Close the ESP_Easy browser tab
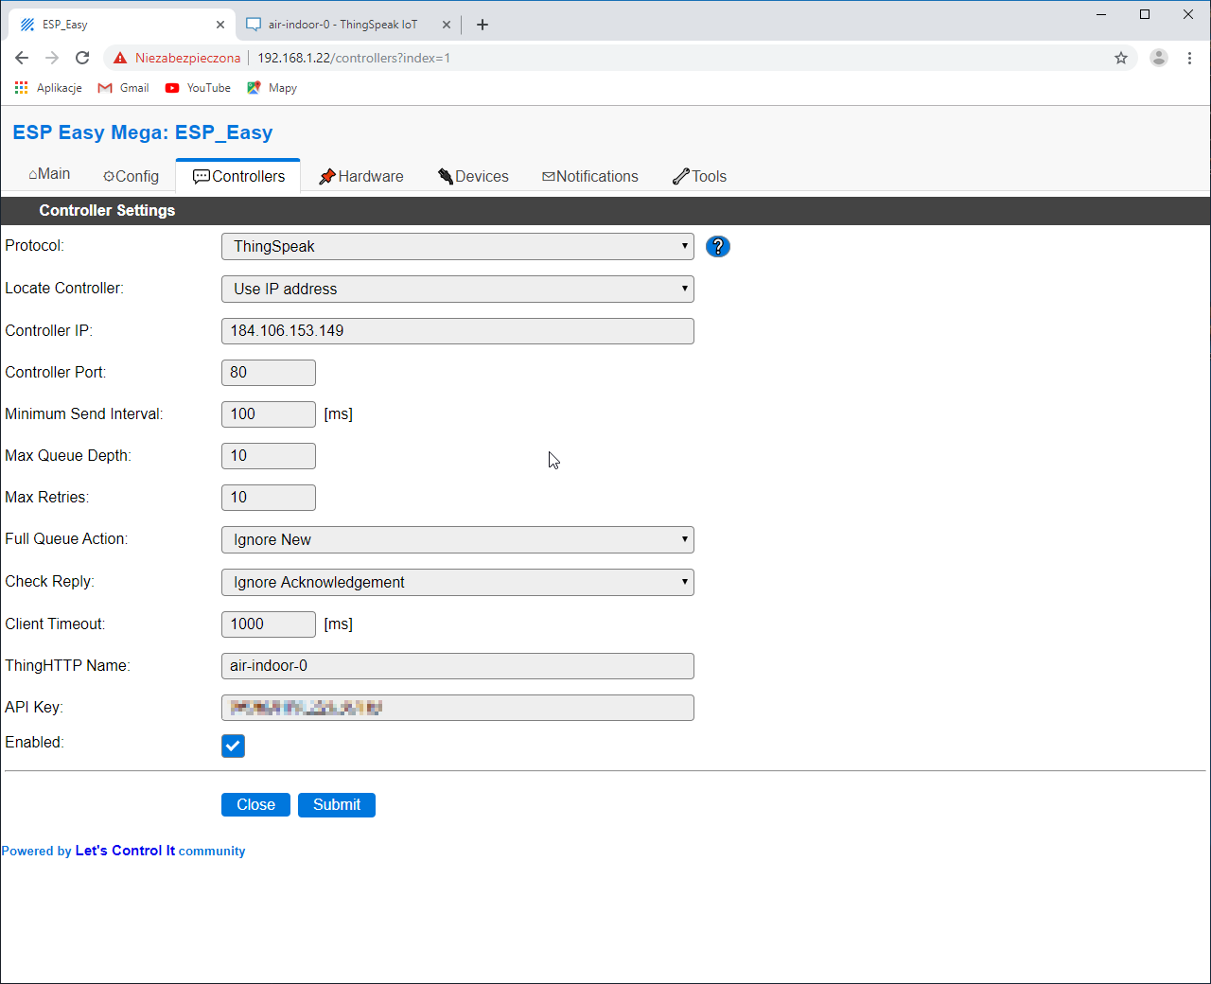The width and height of the screenshot is (1211, 984). point(220,25)
